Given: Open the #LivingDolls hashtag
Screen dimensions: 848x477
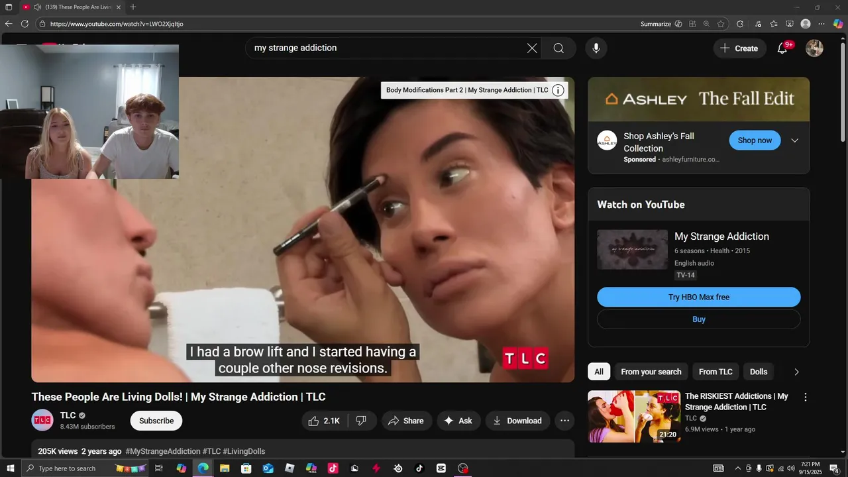Looking at the screenshot, I should [x=244, y=451].
